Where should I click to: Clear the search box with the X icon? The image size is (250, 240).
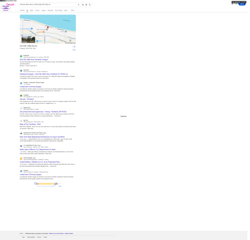(78, 4)
